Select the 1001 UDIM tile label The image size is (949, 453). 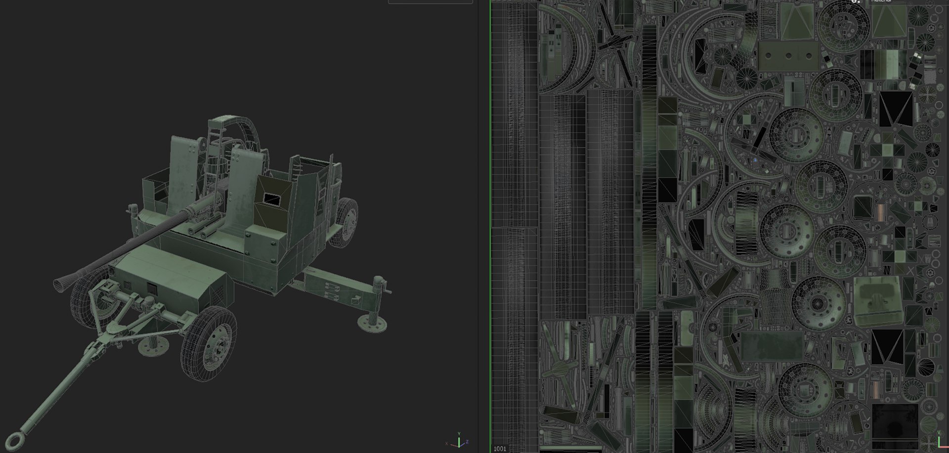coord(500,449)
